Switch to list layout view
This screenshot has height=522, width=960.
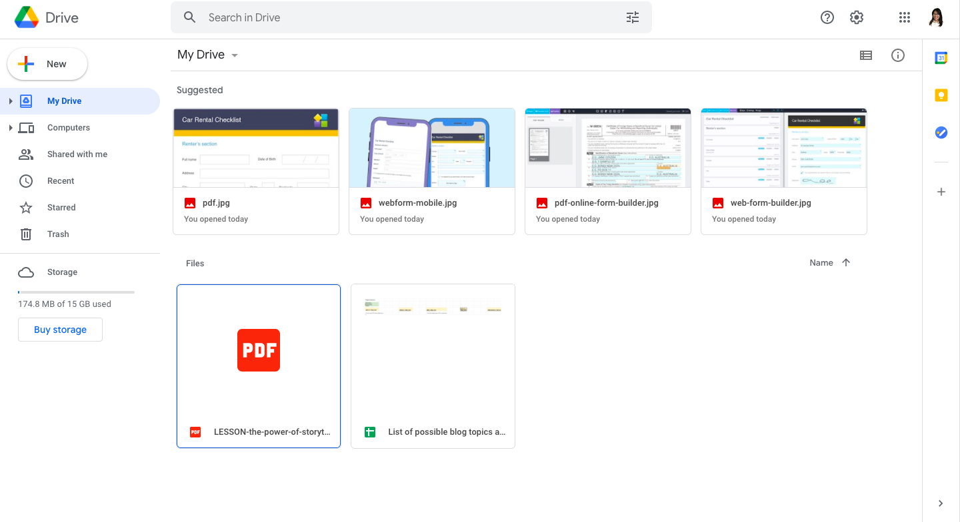[865, 55]
